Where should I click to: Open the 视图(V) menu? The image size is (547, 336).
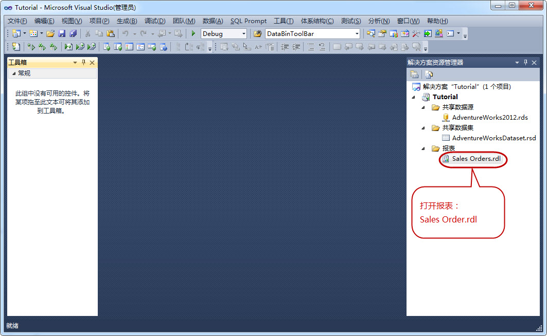pos(72,21)
